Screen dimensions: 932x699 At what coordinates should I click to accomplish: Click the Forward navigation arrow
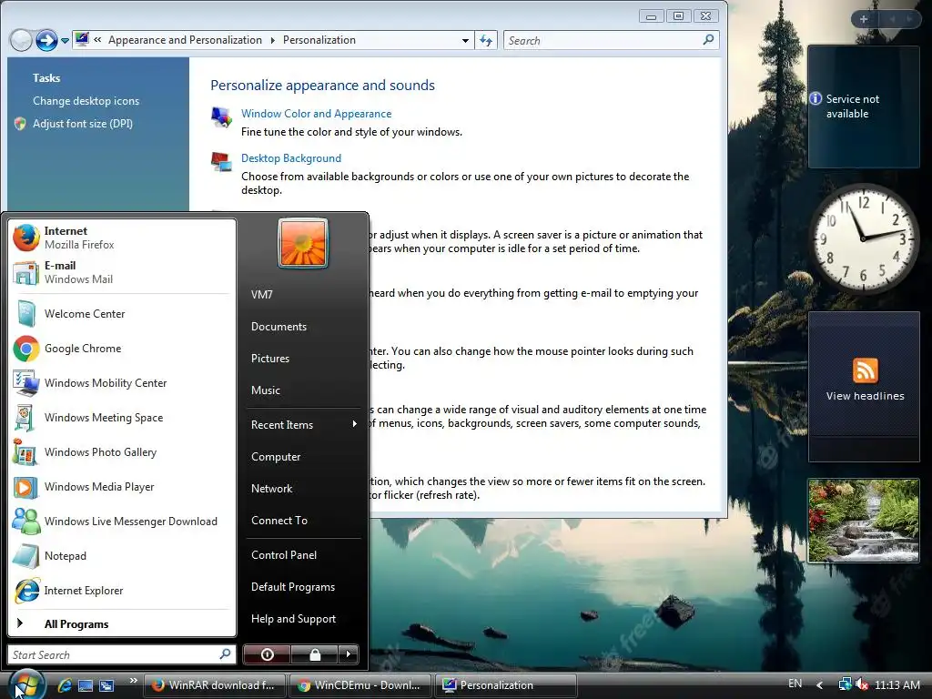pos(46,40)
